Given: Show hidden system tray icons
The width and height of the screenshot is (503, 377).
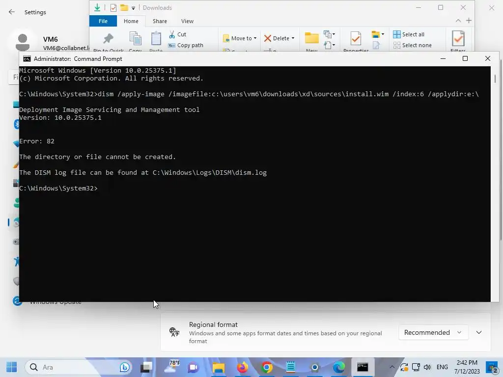Looking at the screenshot, I should click(392, 367).
